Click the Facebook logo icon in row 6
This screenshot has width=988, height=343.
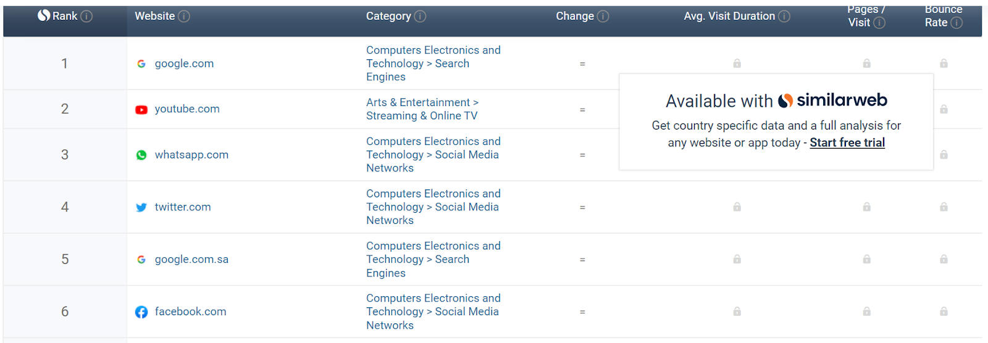click(141, 312)
